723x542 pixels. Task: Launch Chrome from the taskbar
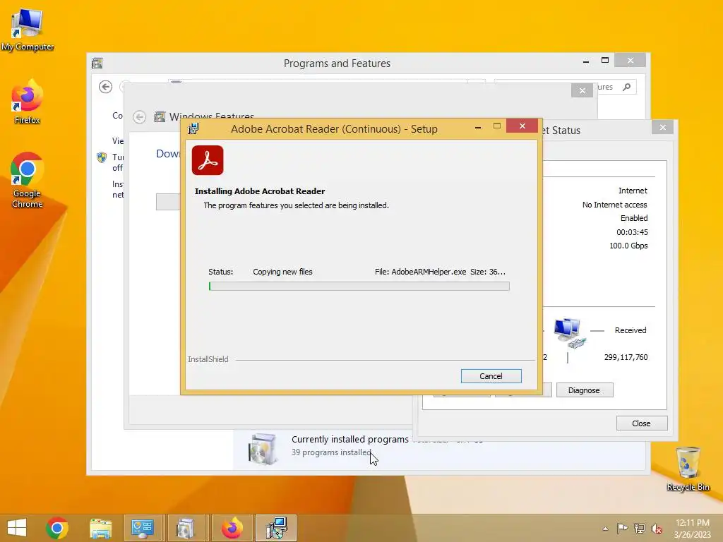point(57,528)
